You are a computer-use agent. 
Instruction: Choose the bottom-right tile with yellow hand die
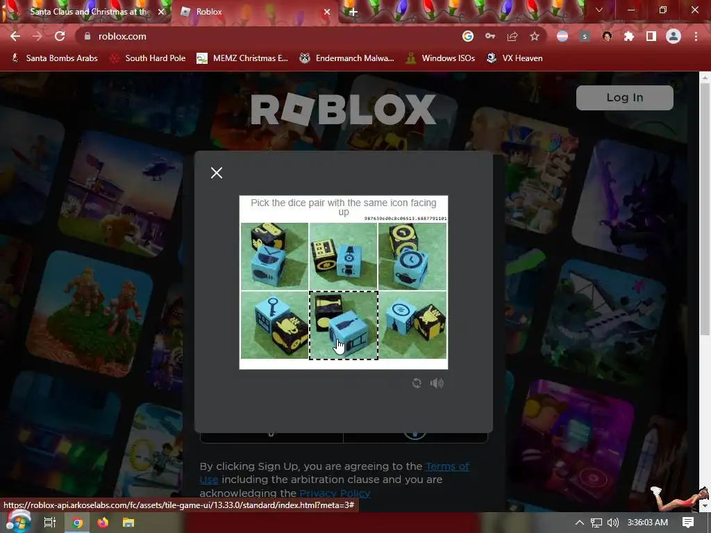412,325
